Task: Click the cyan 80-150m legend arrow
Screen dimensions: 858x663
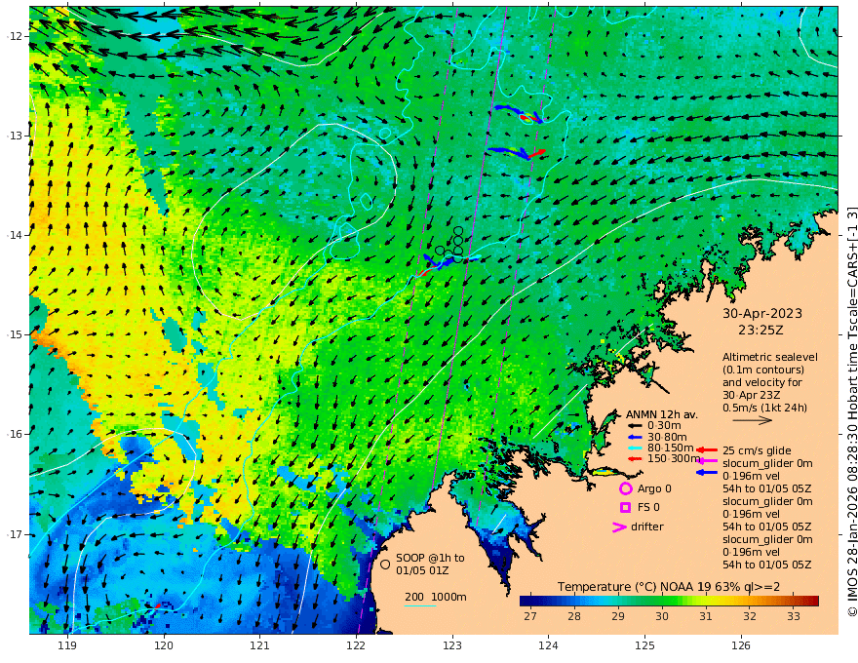Action: (x=635, y=448)
